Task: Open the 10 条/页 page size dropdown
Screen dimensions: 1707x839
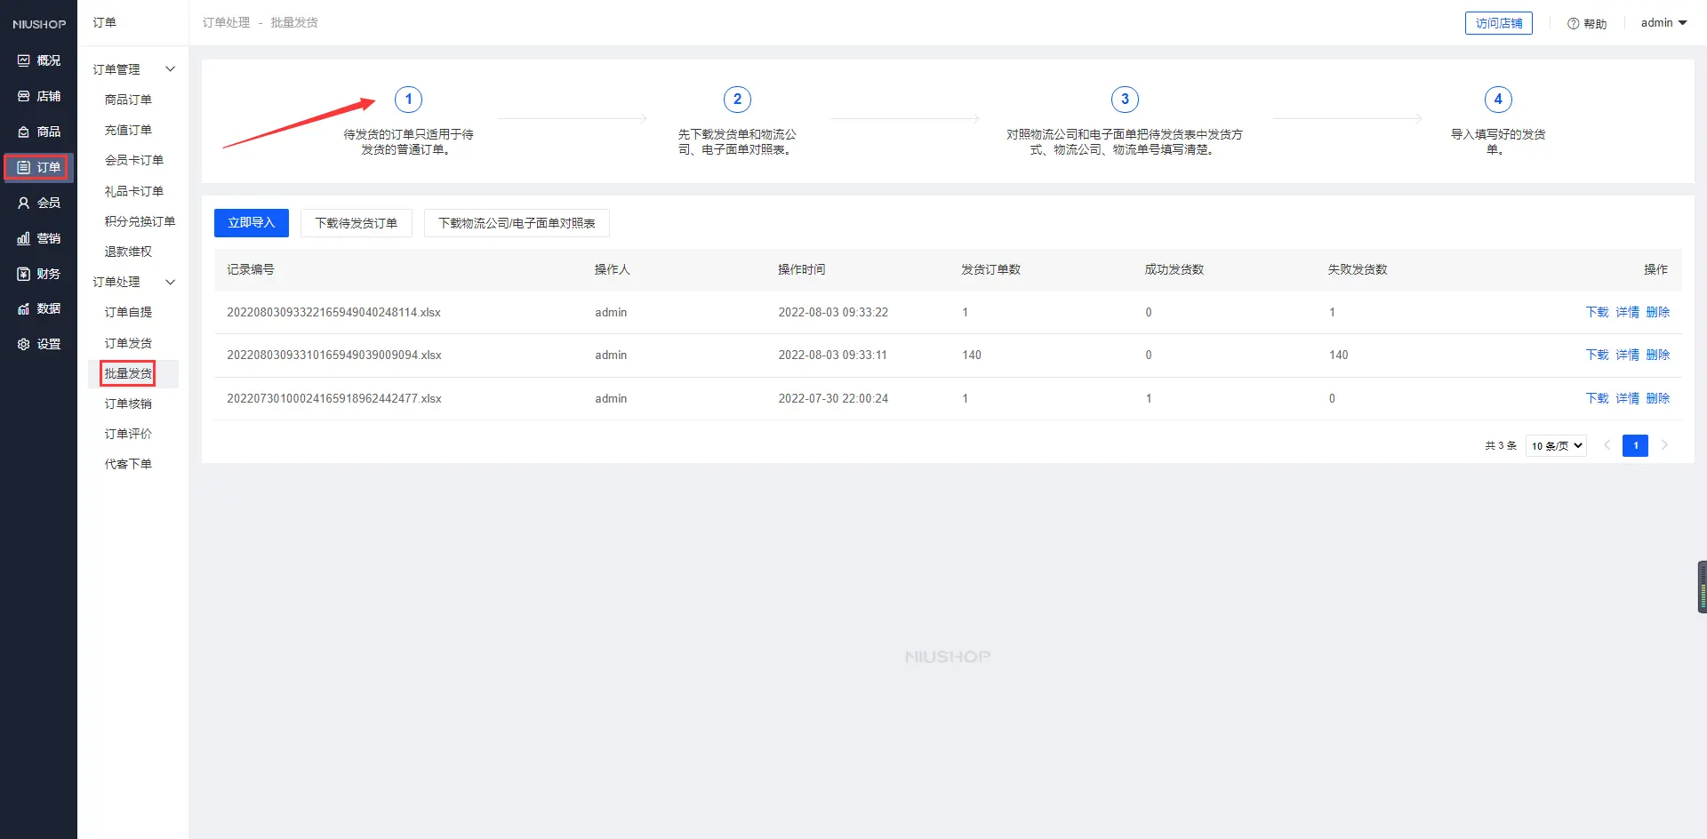Action: [1556, 446]
